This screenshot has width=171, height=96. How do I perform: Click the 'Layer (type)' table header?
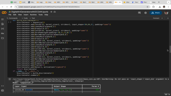[x=21, y=86]
